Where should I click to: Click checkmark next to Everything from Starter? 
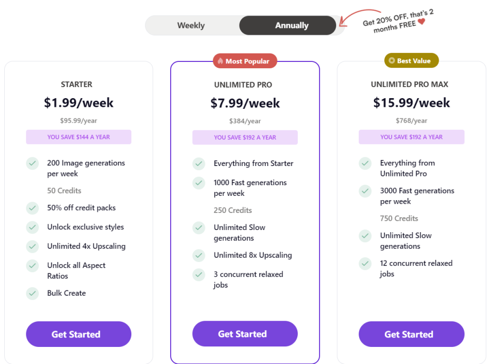pyautogui.click(x=199, y=163)
